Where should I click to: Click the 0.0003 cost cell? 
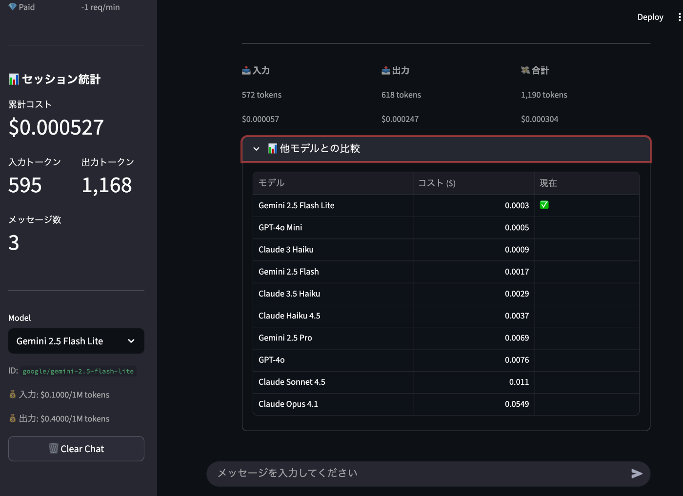[x=474, y=206]
